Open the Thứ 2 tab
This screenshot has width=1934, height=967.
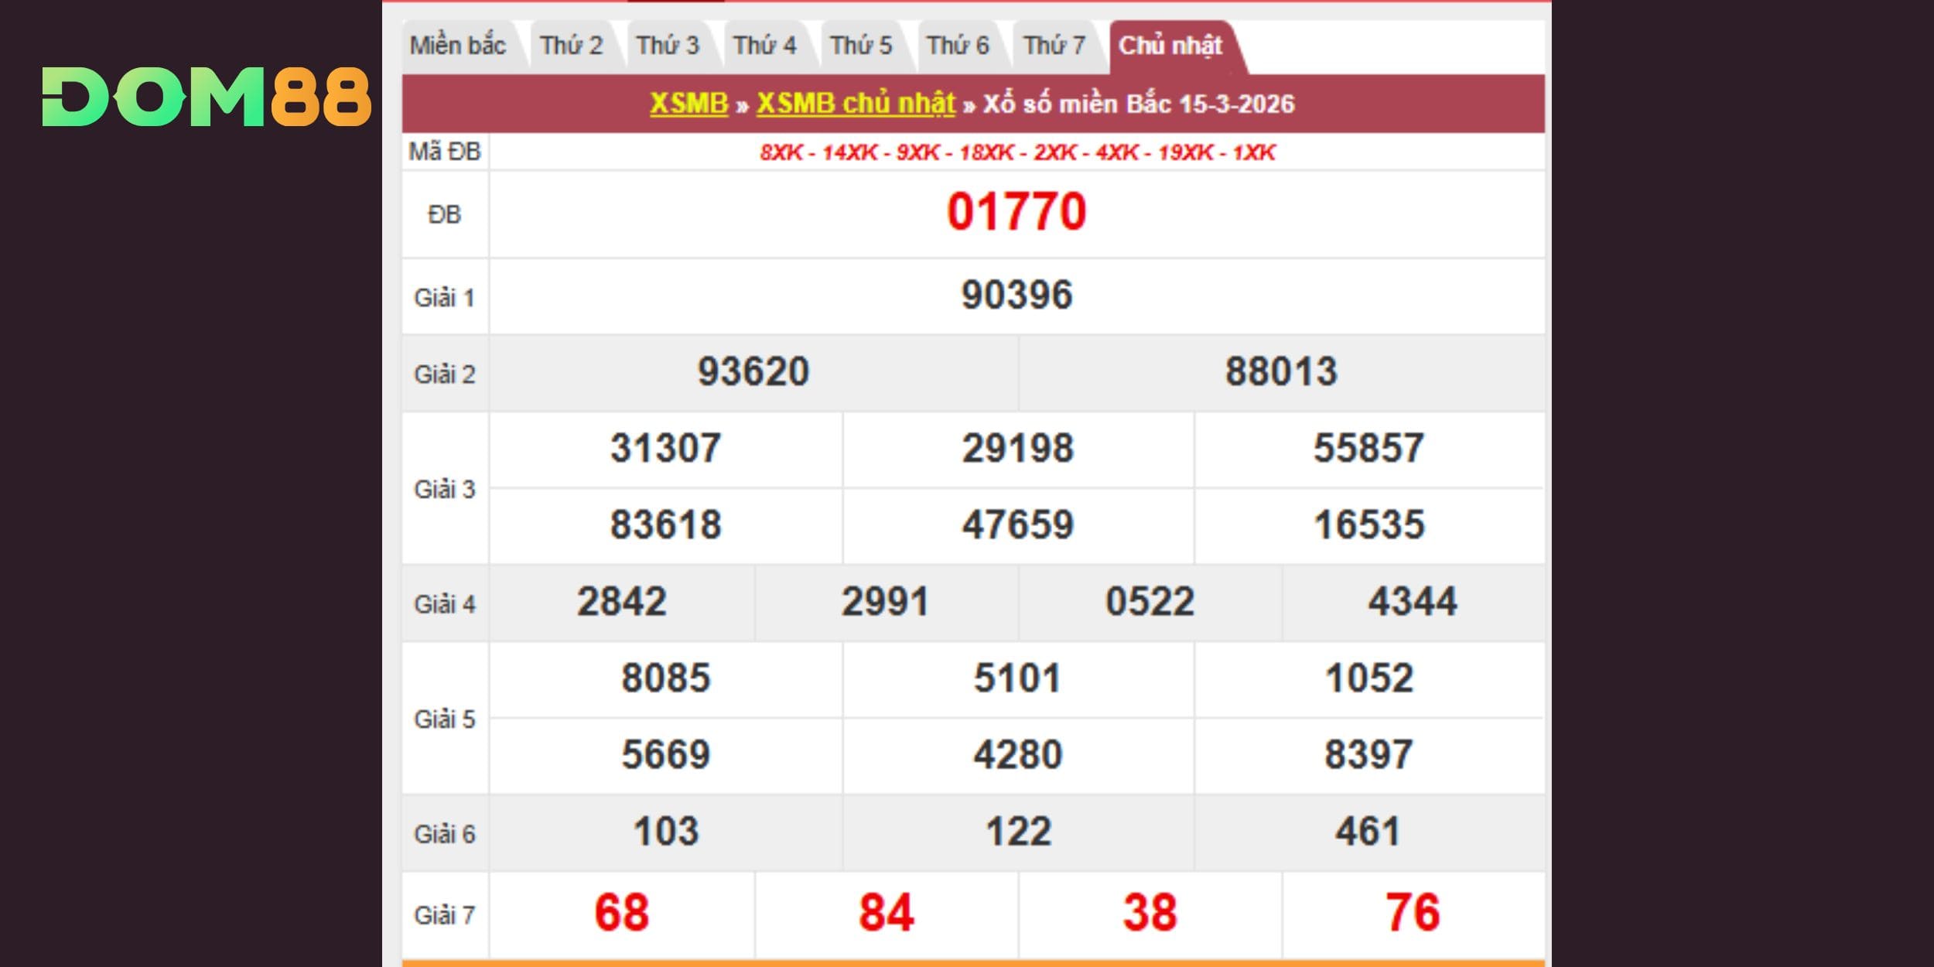pyautogui.click(x=571, y=46)
